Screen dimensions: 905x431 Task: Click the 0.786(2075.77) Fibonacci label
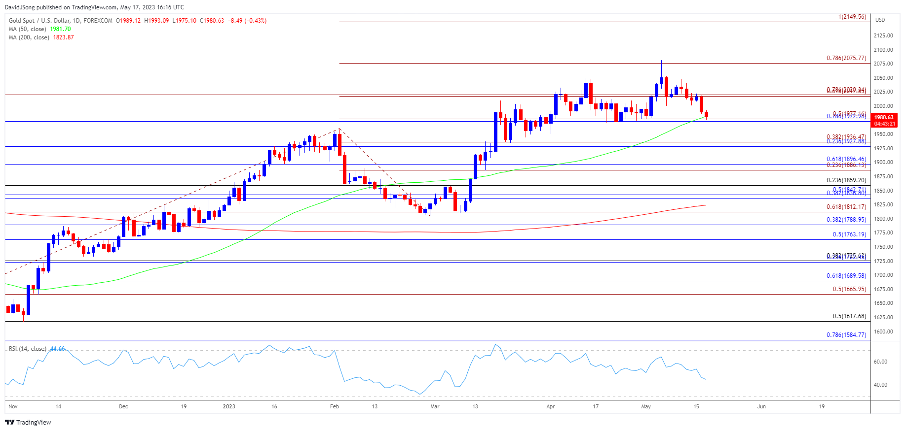pos(846,58)
